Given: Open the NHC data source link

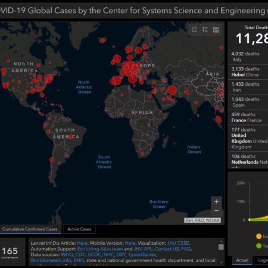Looking at the screenshot, I should [108, 254].
